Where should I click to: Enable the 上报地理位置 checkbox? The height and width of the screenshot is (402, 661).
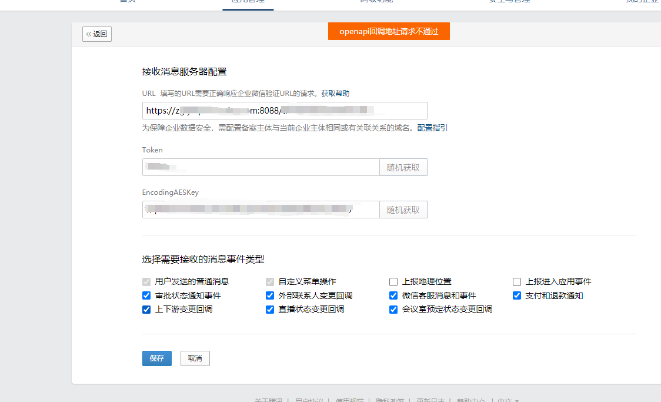[x=393, y=281]
